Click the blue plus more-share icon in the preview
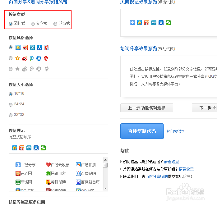 [132, 23]
